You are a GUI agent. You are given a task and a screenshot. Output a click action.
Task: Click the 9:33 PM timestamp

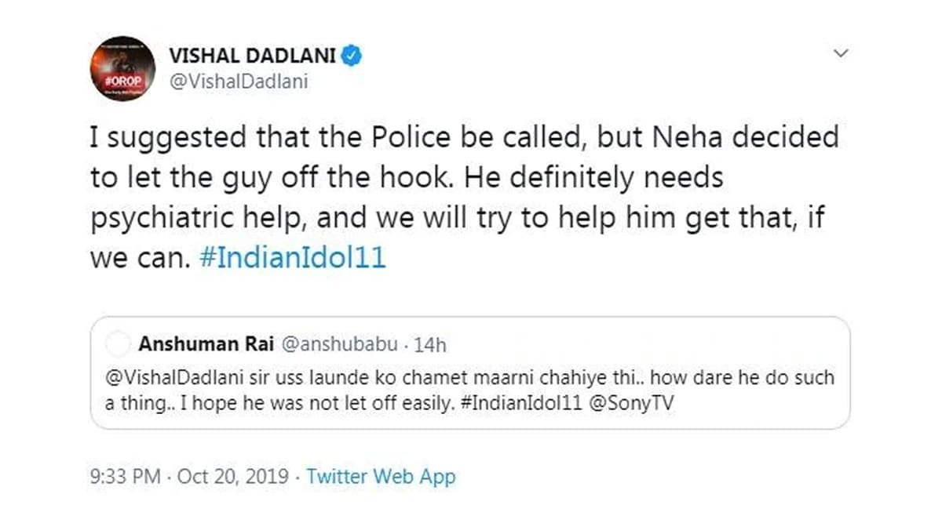[126, 476]
